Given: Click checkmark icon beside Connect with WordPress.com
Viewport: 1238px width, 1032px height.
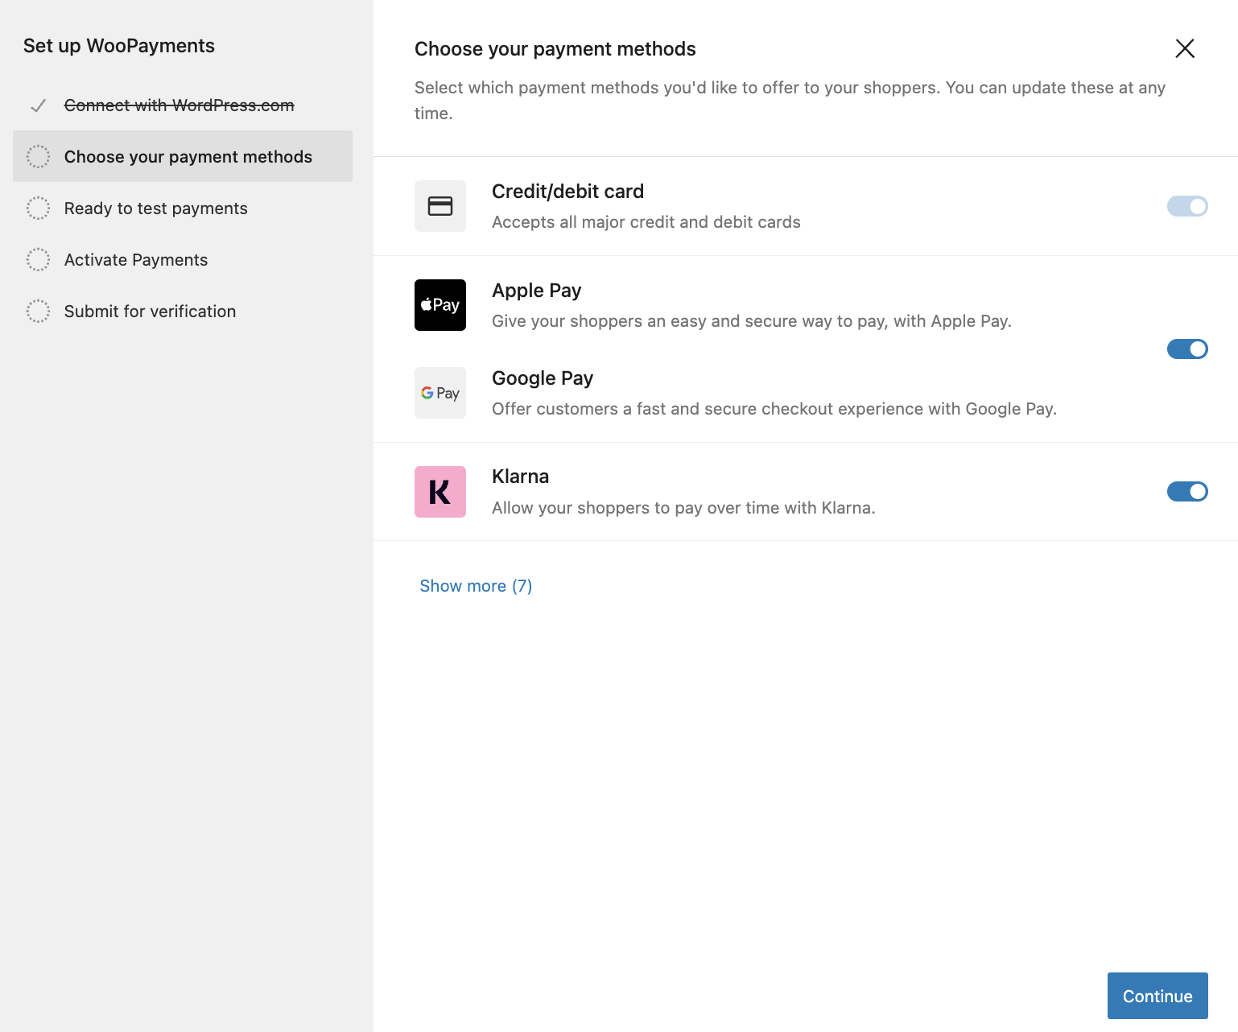Looking at the screenshot, I should click(x=38, y=105).
